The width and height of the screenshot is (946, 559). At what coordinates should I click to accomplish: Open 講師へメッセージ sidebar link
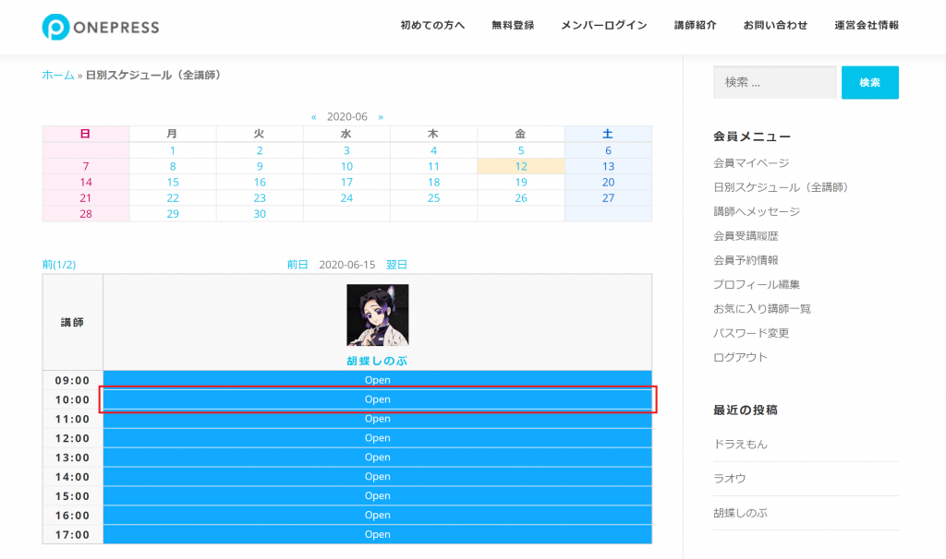point(757,211)
